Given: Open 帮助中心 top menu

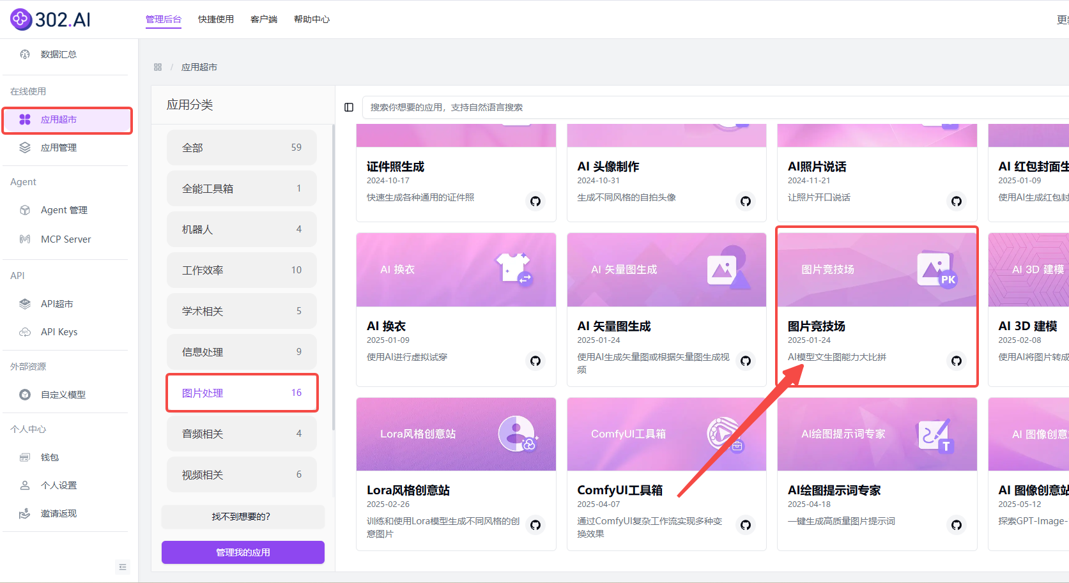Looking at the screenshot, I should (312, 19).
